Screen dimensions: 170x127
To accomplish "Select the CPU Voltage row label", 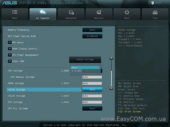I will pyautogui.click(x=15, y=71).
